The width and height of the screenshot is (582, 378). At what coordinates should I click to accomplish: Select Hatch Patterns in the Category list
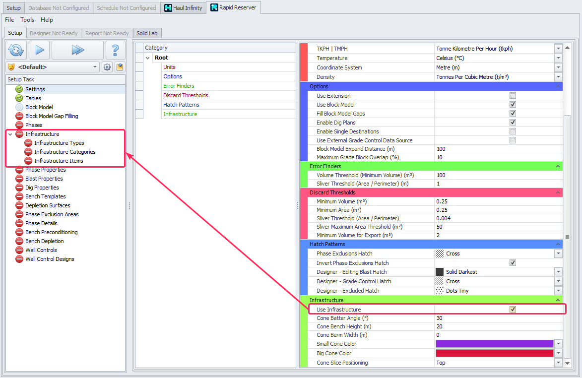pos(181,105)
